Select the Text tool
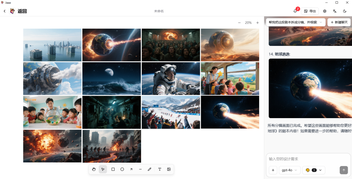Screen dimensions: 352x179 160,169
